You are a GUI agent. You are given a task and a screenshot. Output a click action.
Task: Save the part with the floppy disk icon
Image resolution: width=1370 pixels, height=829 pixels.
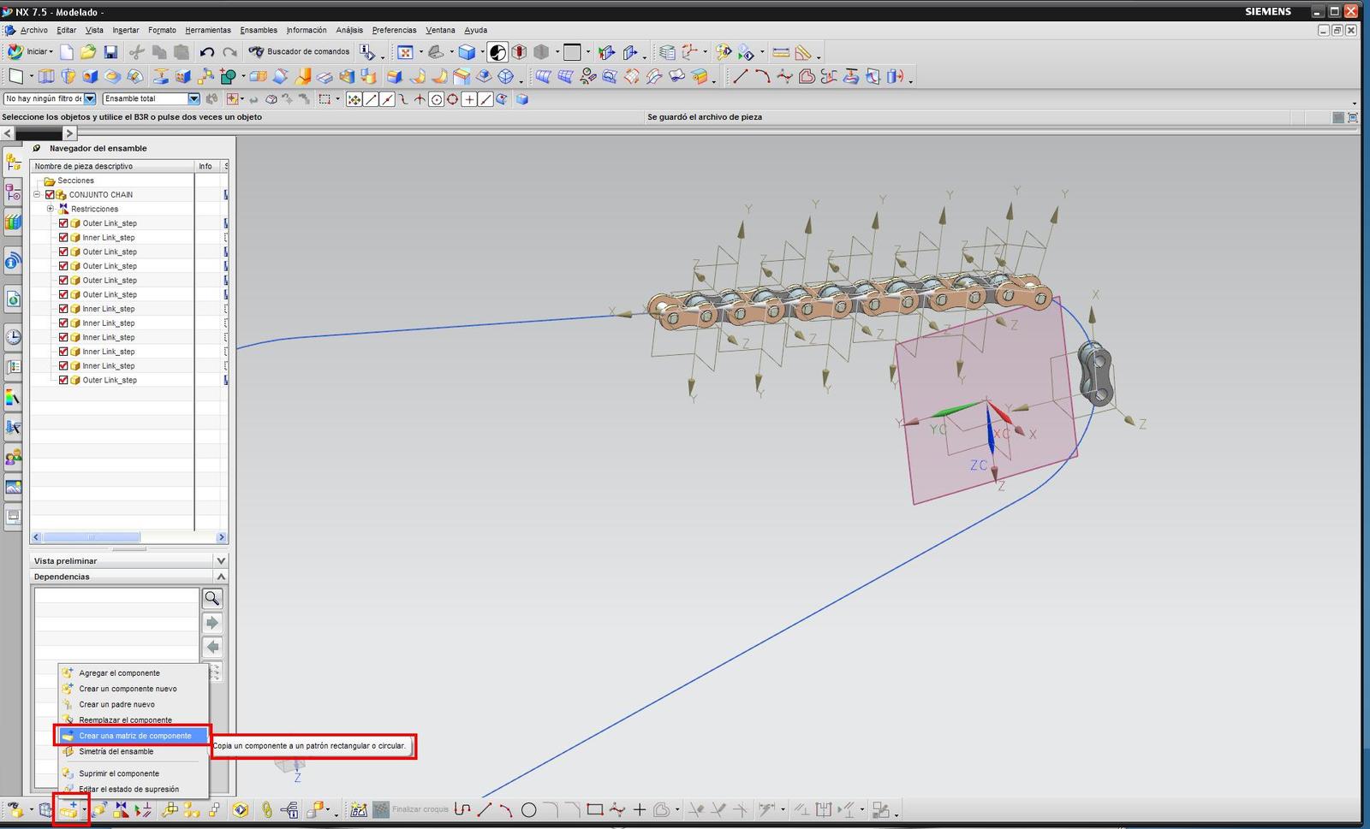[x=110, y=52]
